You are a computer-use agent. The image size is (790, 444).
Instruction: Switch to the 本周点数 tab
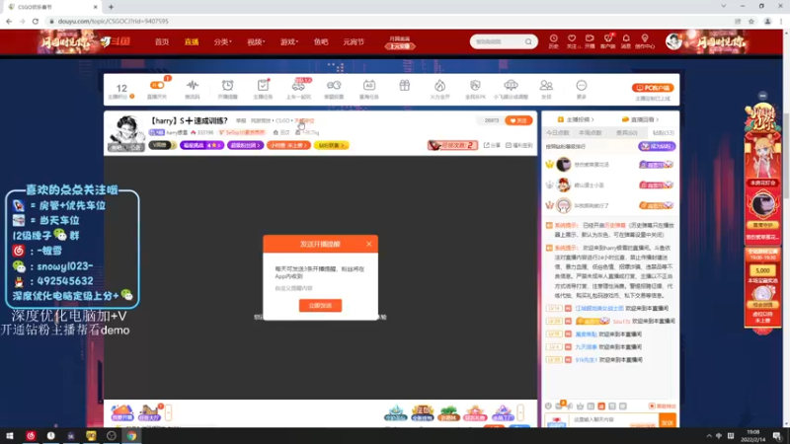[590, 133]
